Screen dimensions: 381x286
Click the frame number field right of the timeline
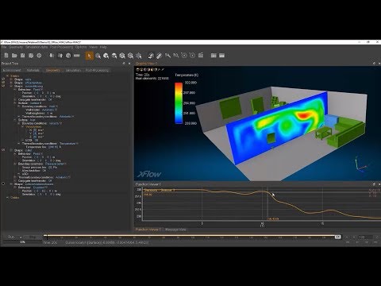365,237
